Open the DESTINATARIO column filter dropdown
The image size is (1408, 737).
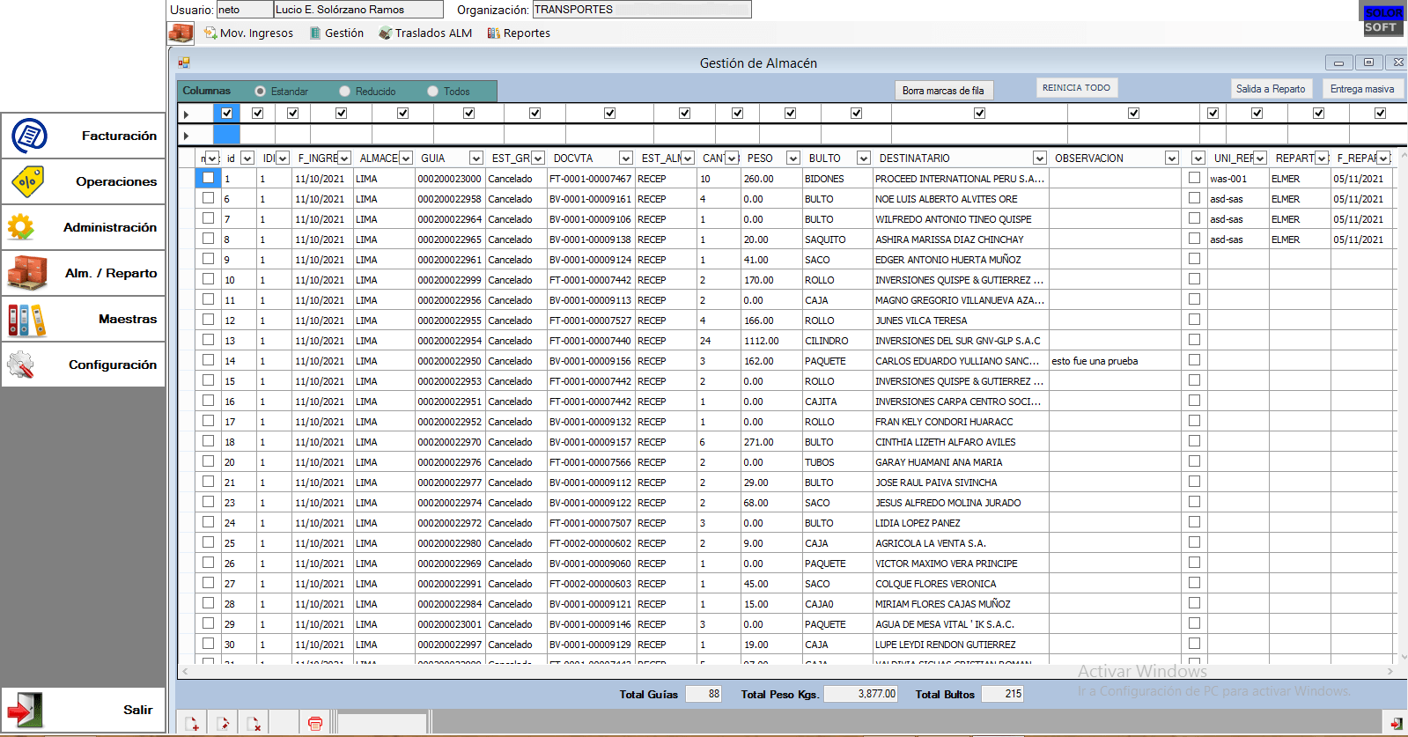1039,158
